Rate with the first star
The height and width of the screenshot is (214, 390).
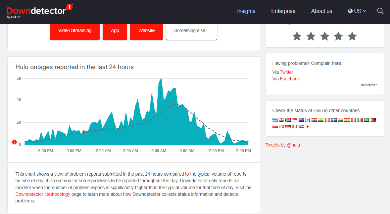click(x=297, y=36)
